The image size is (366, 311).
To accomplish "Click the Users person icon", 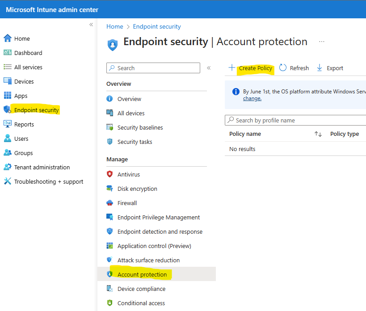I will (8, 138).
